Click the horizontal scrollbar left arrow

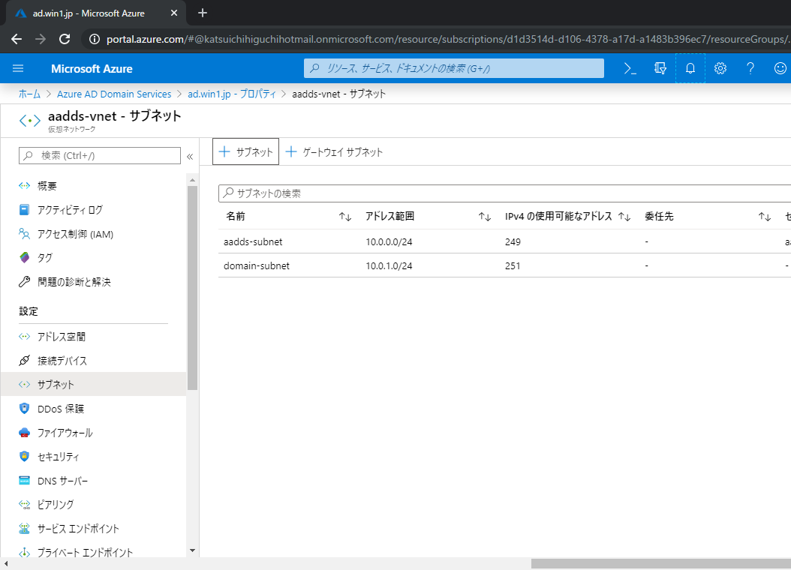click(x=5, y=563)
